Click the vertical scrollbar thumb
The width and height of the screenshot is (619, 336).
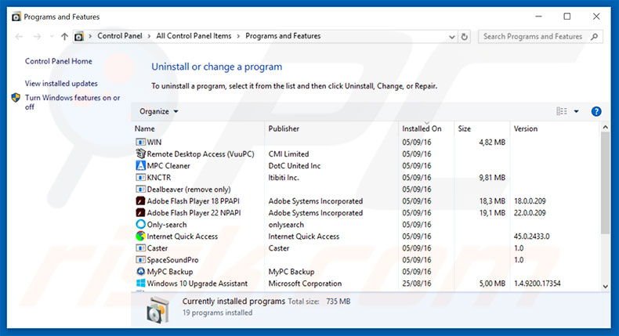(605, 182)
